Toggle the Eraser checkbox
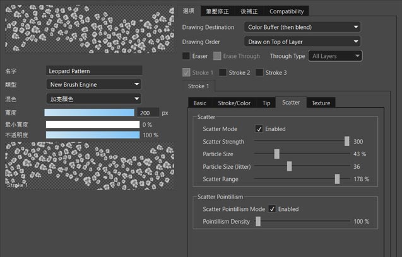 coord(186,56)
